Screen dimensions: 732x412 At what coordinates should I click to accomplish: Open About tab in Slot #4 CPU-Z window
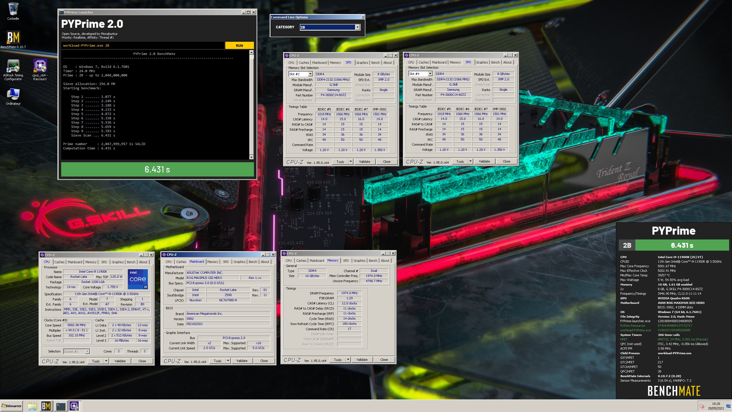(508, 62)
